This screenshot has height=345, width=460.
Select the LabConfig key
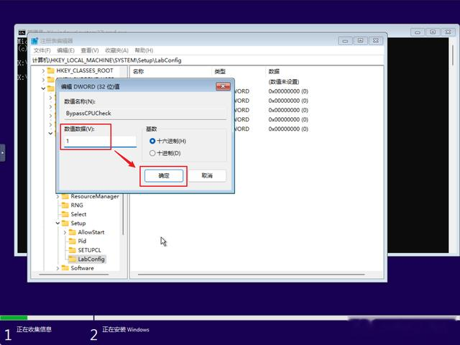(91, 259)
